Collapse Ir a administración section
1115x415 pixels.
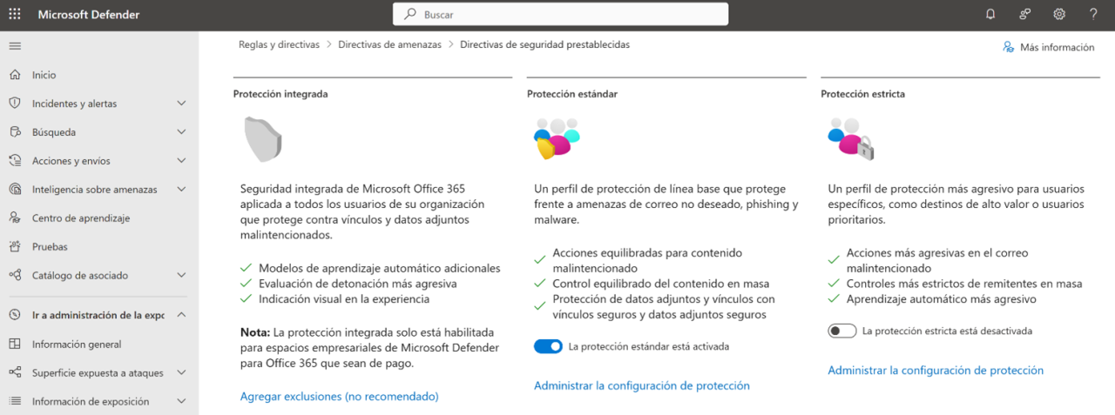(181, 315)
